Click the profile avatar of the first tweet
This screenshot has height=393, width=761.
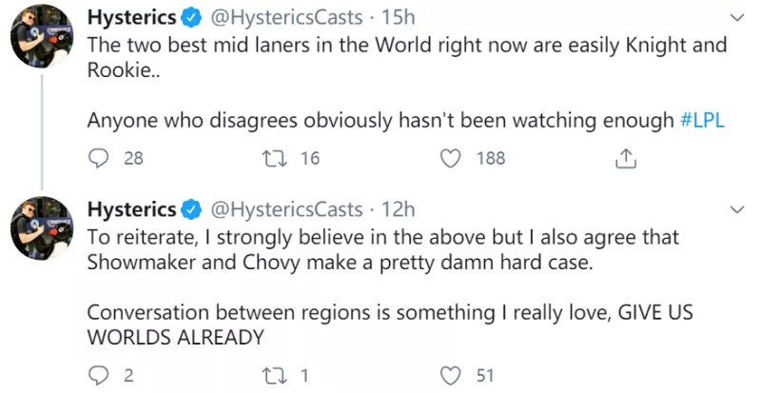42,36
